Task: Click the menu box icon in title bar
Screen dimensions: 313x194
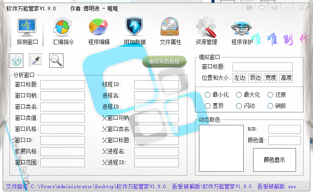Action: 274,8
